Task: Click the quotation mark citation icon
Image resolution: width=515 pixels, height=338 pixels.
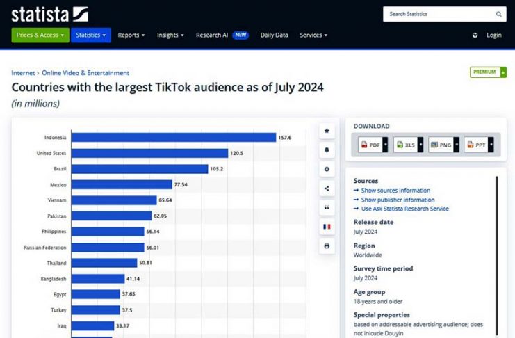Action: click(x=327, y=207)
